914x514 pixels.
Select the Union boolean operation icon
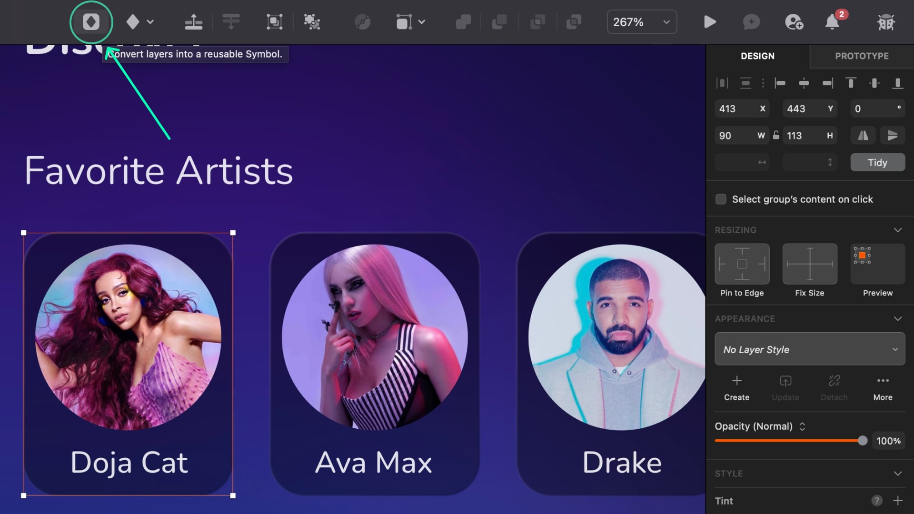click(x=463, y=22)
